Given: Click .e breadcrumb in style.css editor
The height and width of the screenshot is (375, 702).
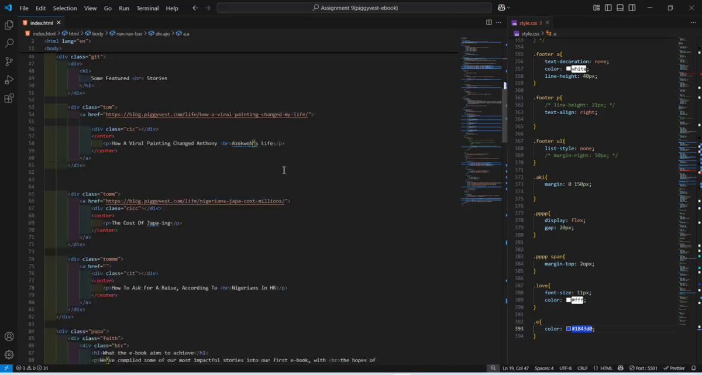Looking at the screenshot, I should pyautogui.click(x=551, y=33).
